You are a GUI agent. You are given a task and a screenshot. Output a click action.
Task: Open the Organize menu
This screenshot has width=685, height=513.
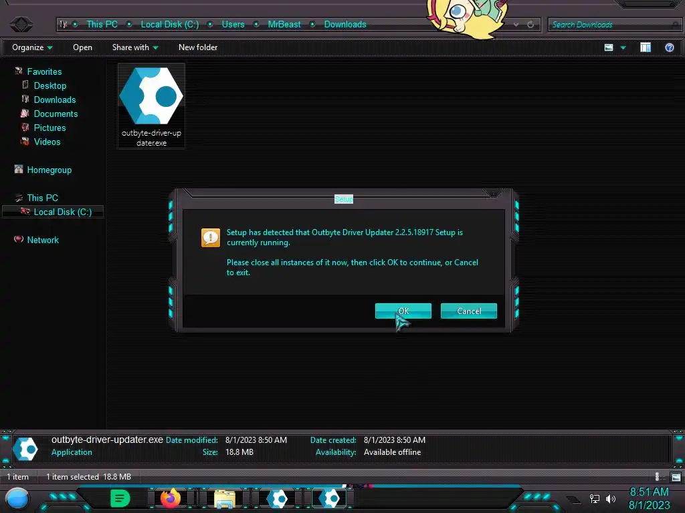coord(32,47)
